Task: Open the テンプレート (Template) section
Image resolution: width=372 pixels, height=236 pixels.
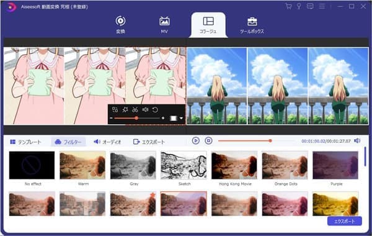Action: point(25,142)
